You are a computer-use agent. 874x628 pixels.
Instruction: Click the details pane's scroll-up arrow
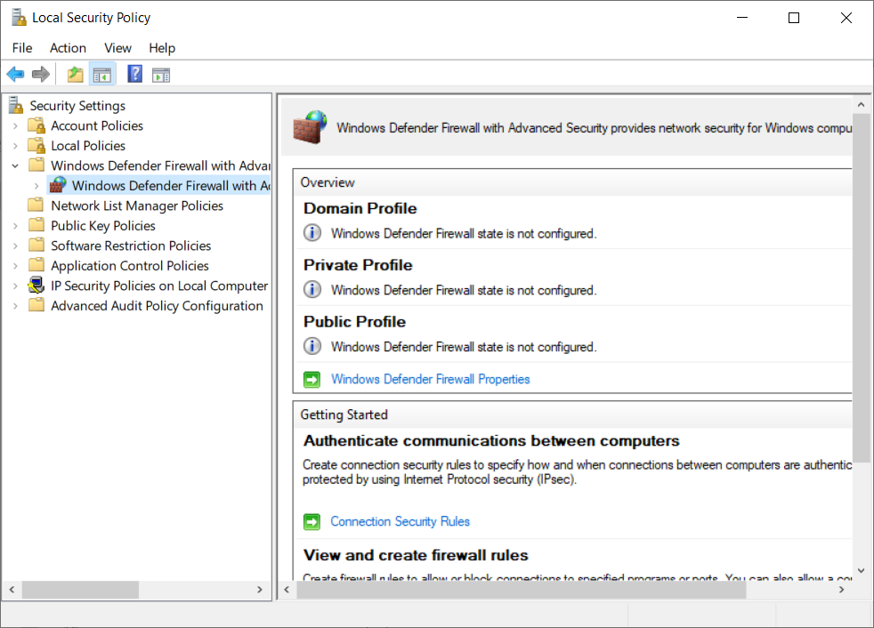pyautogui.click(x=862, y=105)
